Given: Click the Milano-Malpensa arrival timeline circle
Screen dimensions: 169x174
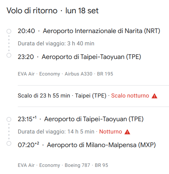Looking at the screenshot, I should coord(9,143).
